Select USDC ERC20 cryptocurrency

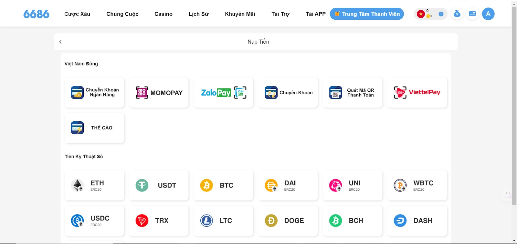tap(94, 221)
